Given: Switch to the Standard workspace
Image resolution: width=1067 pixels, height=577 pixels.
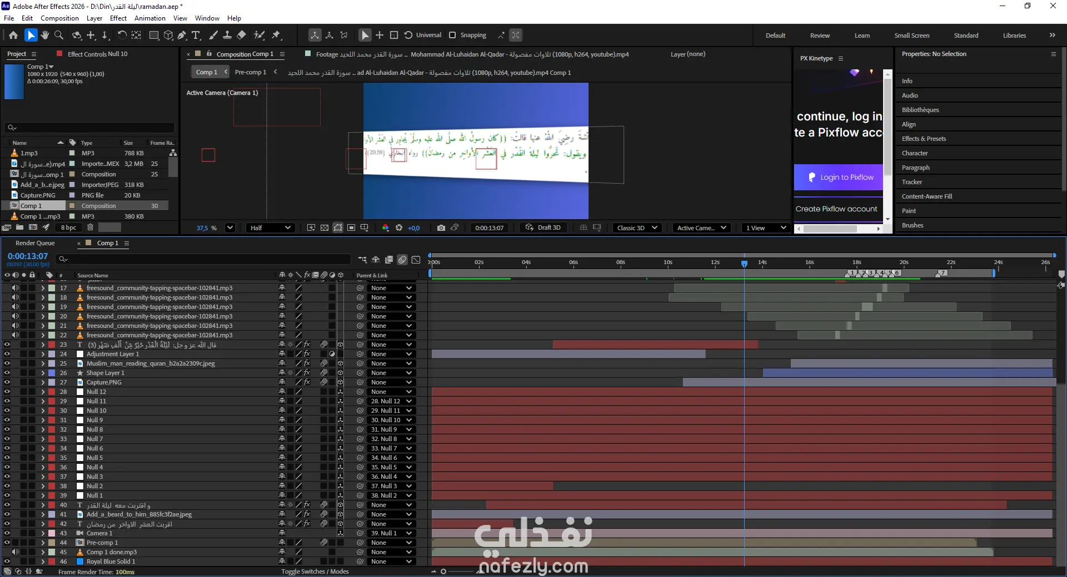Looking at the screenshot, I should (x=966, y=36).
